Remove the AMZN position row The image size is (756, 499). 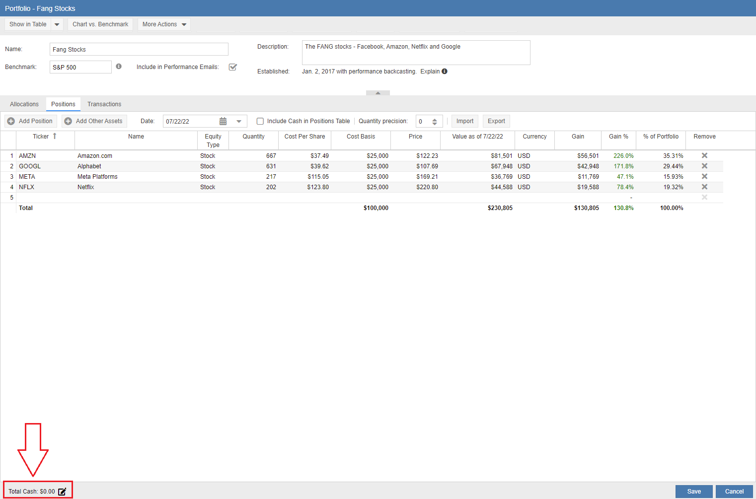point(704,155)
